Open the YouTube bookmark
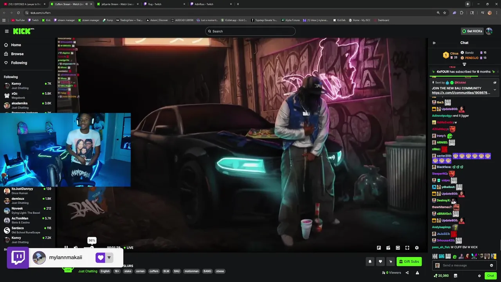Viewport: 501px width, 282px height. (18, 20)
